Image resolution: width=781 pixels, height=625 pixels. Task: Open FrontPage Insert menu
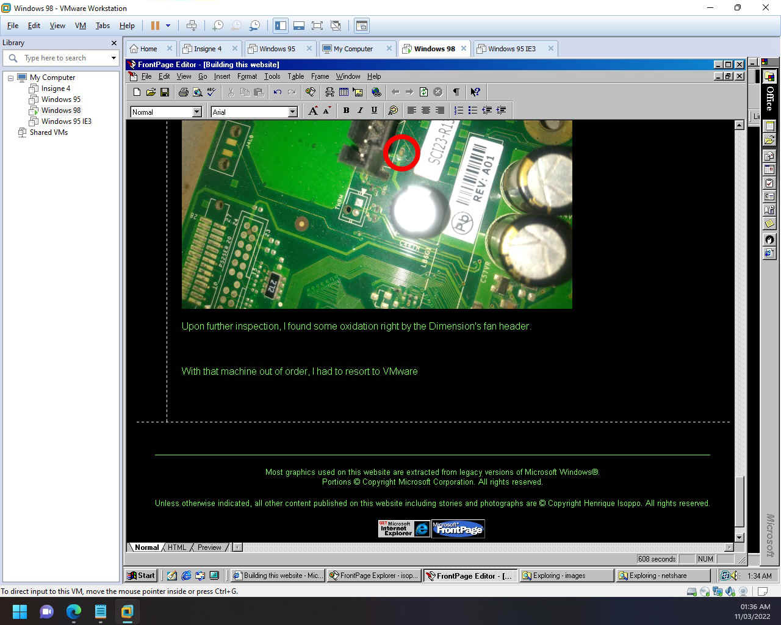coord(222,76)
